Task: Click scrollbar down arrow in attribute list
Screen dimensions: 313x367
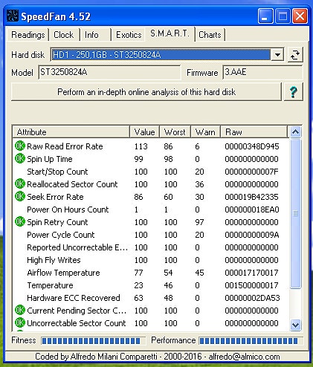Action: (x=295, y=325)
